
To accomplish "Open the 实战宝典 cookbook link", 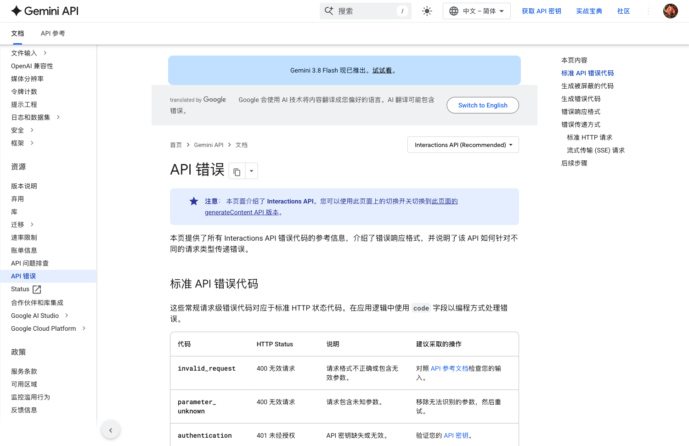I will coord(589,11).
